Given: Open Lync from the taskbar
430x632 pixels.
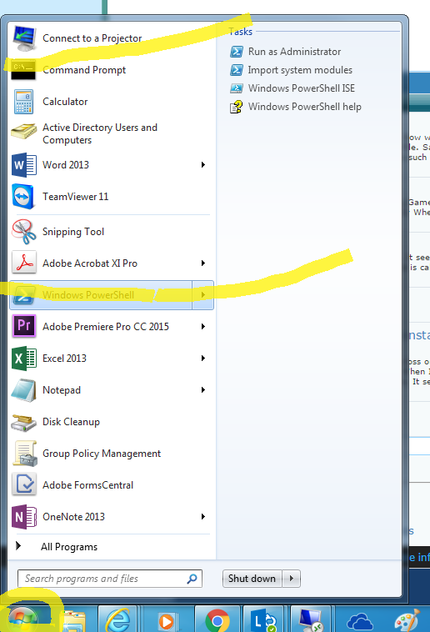Looking at the screenshot, I should point(262,619).
